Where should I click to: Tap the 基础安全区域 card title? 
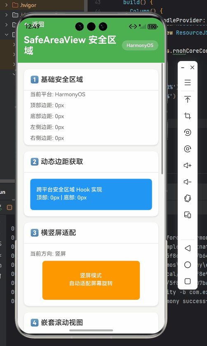pos(62,80)
